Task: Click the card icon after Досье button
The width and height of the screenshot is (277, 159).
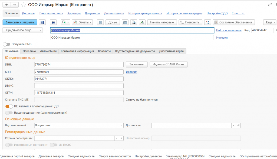Action: pos(125,22)
